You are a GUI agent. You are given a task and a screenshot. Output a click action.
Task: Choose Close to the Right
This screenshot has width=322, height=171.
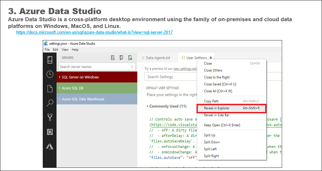(232, 77)
